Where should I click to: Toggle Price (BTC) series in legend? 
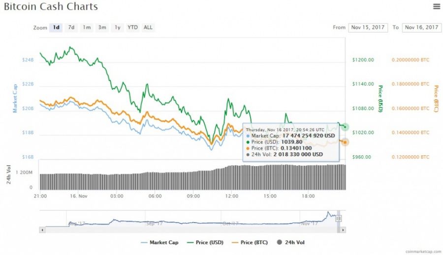(x=250, y=242)
